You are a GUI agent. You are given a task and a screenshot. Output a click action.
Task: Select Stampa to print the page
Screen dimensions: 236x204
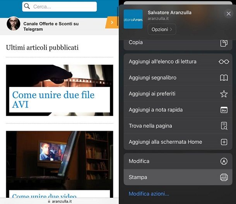pyautogui.click(x=178, y=177)
